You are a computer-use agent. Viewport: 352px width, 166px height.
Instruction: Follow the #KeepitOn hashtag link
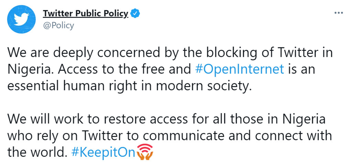pyautogui.click(x=104, y=152)
